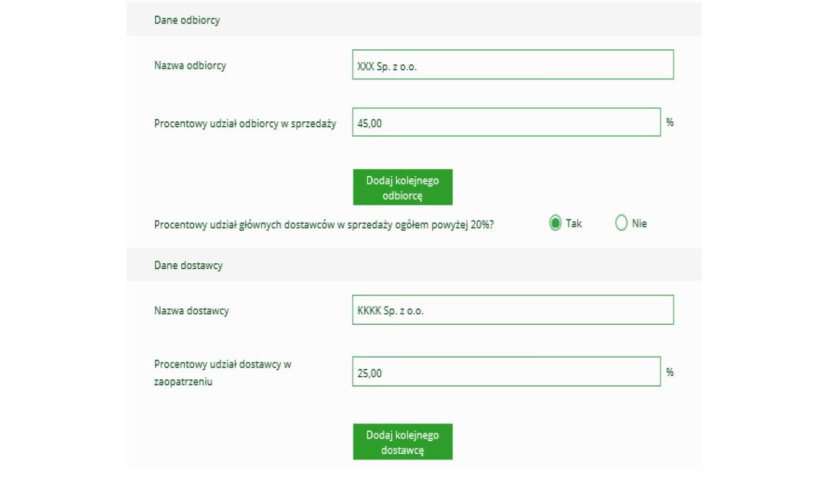Click the empty white margin left of the form
The image size is (825, 487).
pos(62,243)
